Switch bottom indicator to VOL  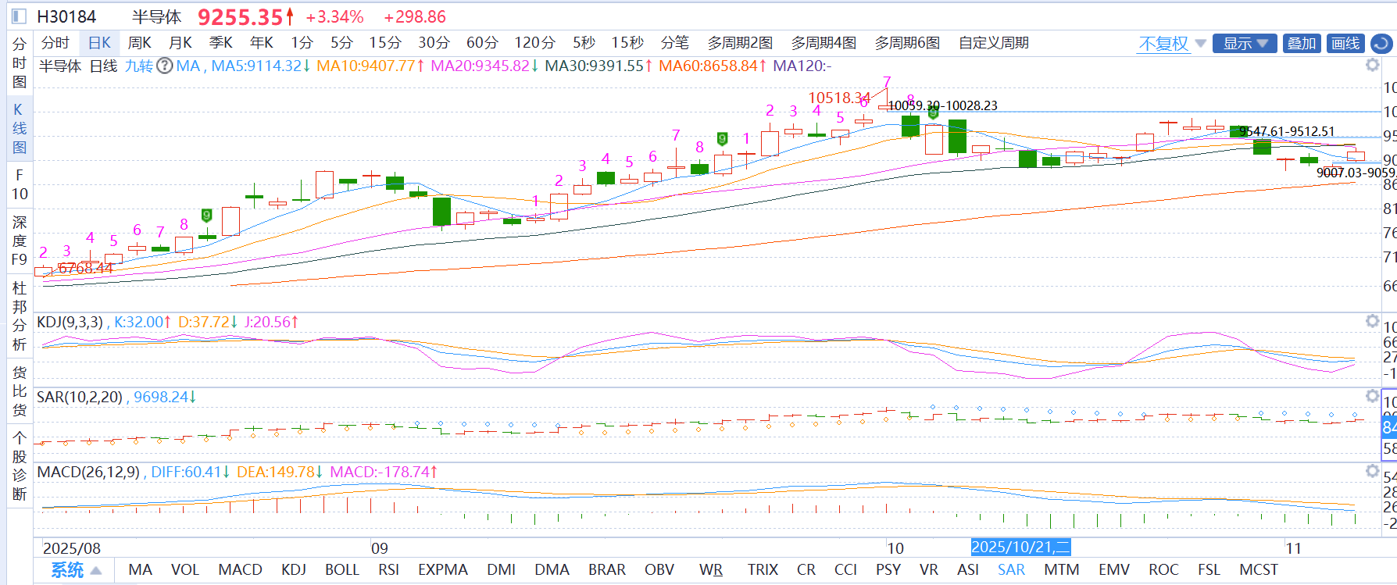click(x=185, y=570)
